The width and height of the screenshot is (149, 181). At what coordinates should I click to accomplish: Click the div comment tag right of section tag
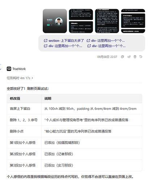(x=105, y=41)
